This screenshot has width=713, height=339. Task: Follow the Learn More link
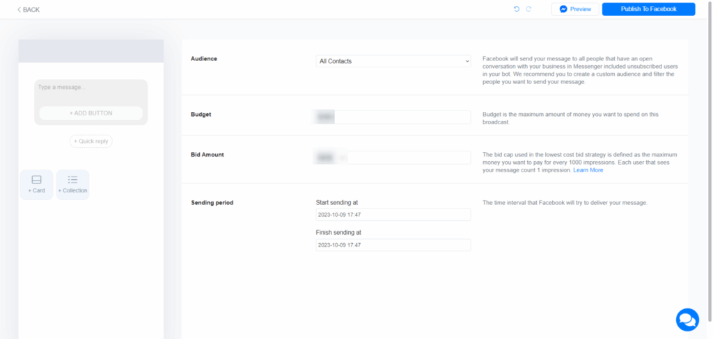[x=588, y=170]
